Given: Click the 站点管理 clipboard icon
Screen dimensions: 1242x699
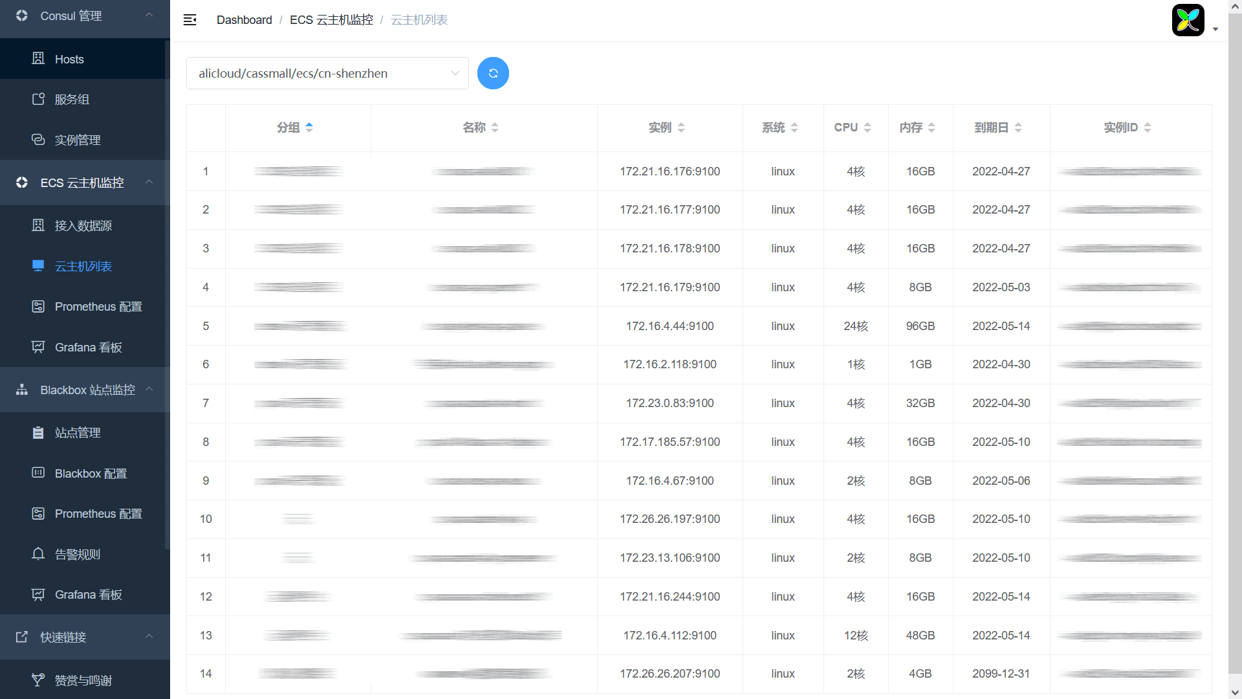Looking at the screenshot, I should (38, 432).
